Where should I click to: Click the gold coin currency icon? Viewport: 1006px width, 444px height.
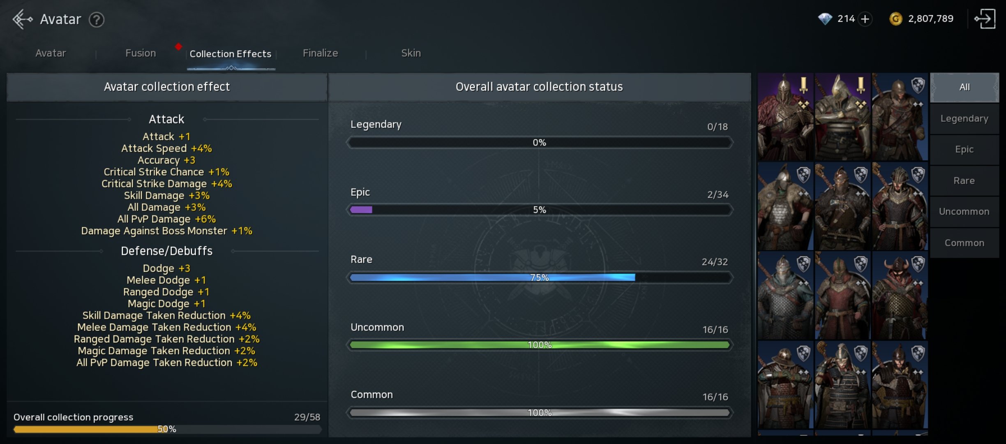[x=895, y=18]
